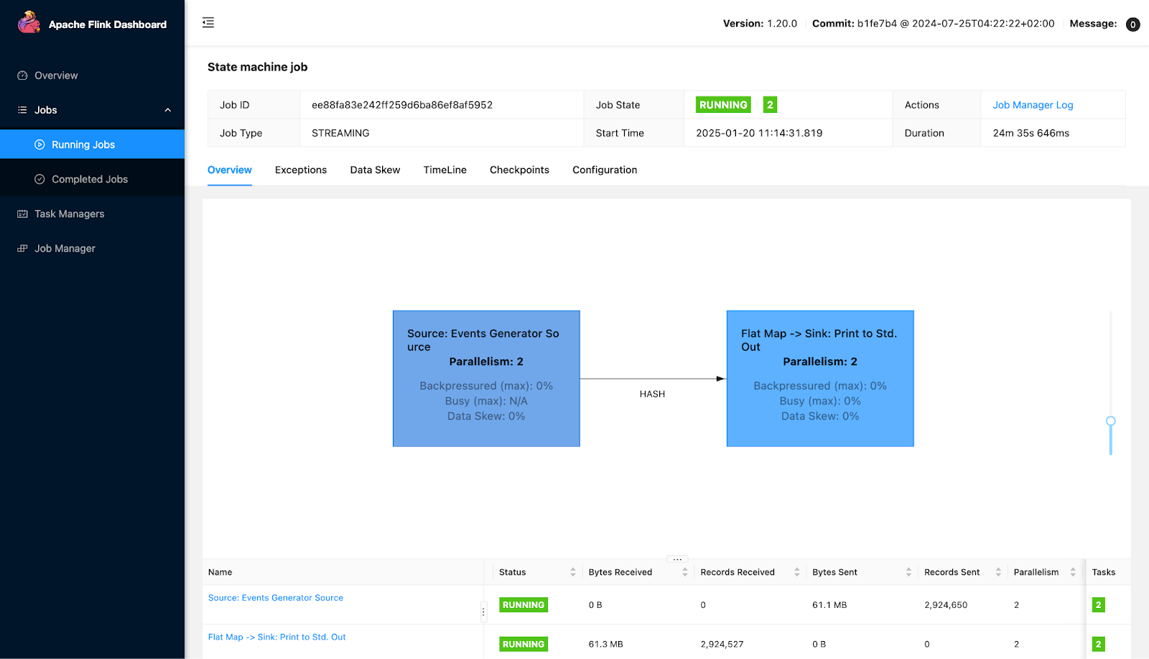The height and width of the screenshot is (659, 1149).
Task: Sort by the Parallelism column
Action: click(x=1072, y=572)
